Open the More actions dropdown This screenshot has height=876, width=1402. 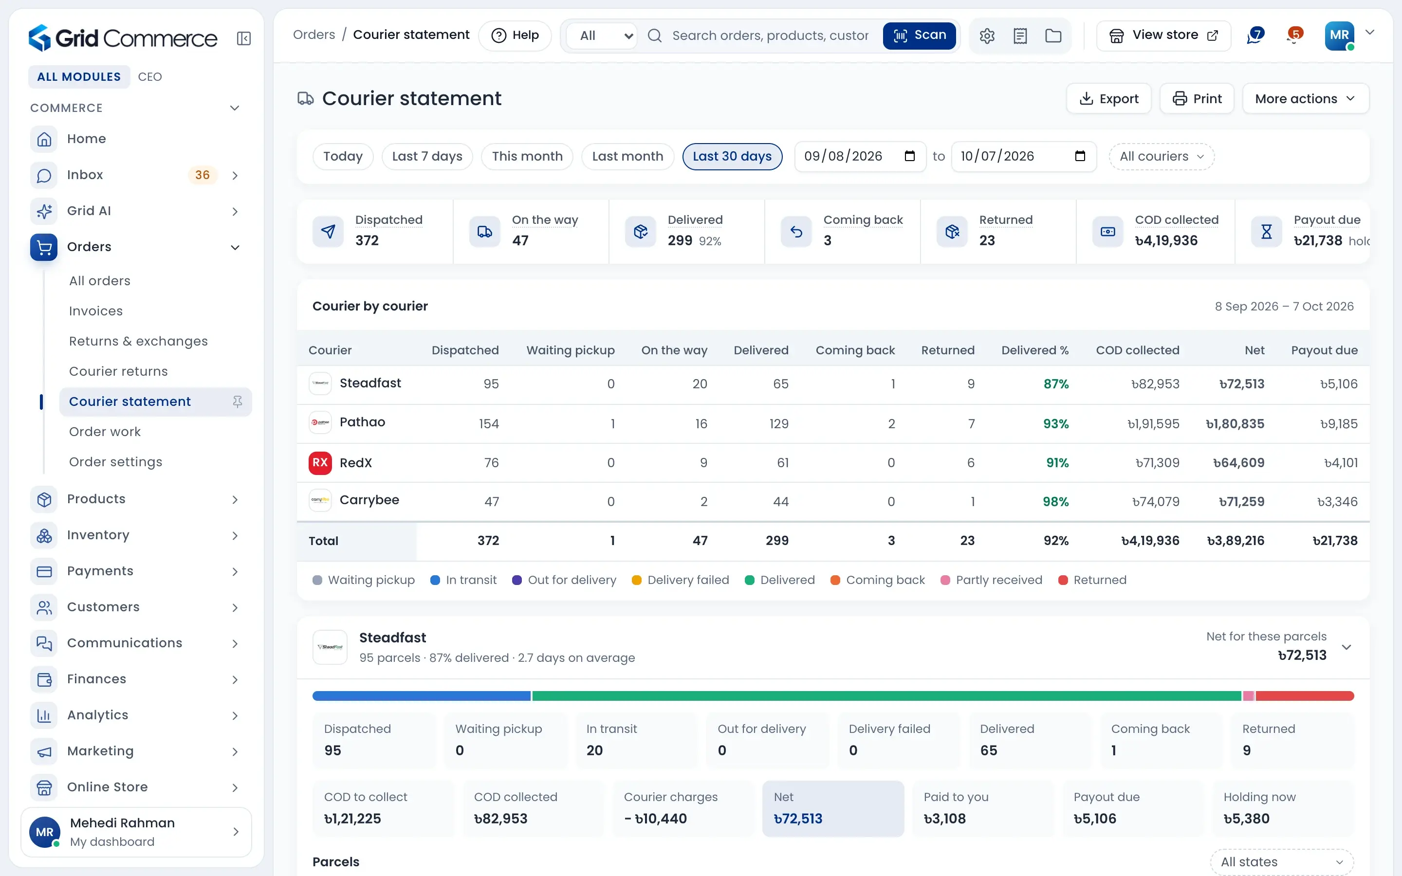1305,98
